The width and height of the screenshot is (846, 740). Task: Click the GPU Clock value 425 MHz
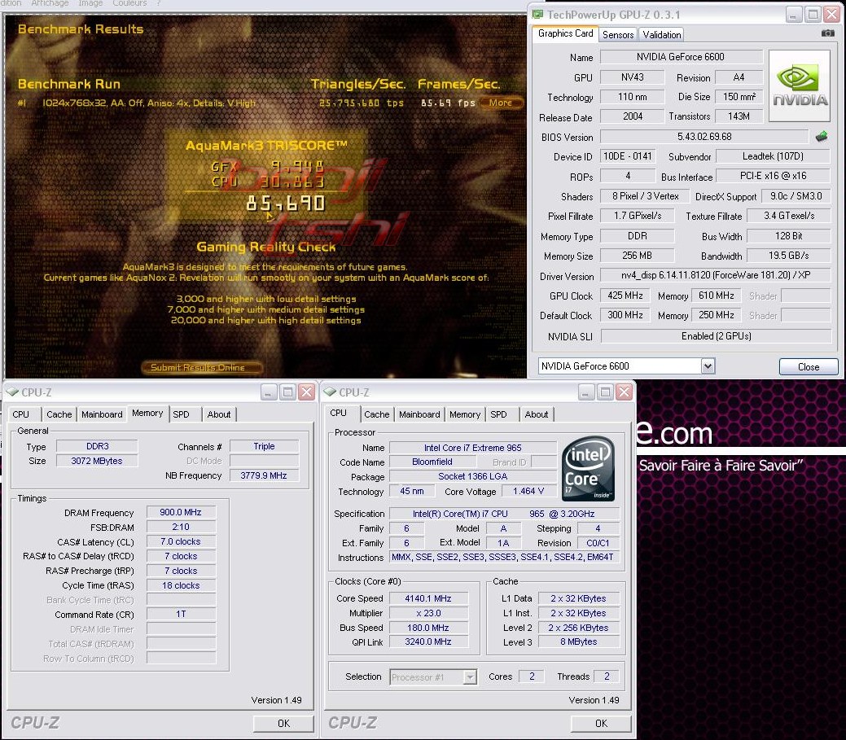[625, 296]
